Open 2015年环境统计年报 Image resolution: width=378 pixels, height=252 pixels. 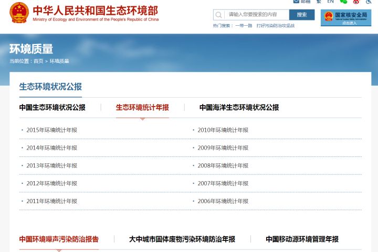[x=52, y=130]
